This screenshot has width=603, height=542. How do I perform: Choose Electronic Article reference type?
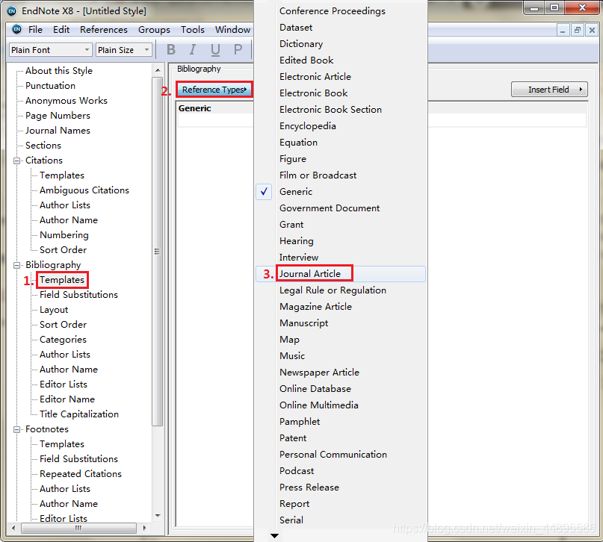click(x=341, y=77)
